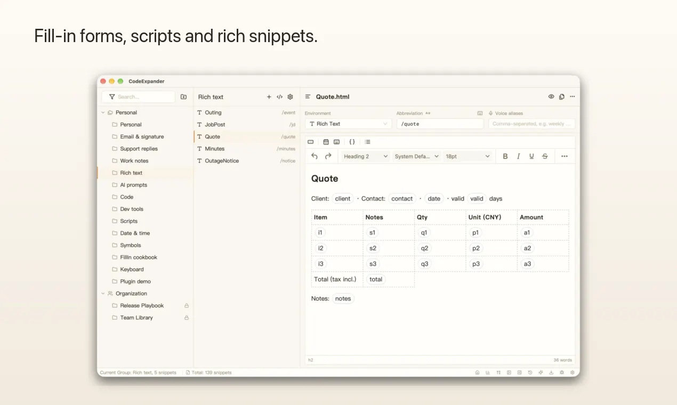Collapse the Personal group chevron
Image resolution: width=677 pixels, height=405 pixels.
coord(103,112)
